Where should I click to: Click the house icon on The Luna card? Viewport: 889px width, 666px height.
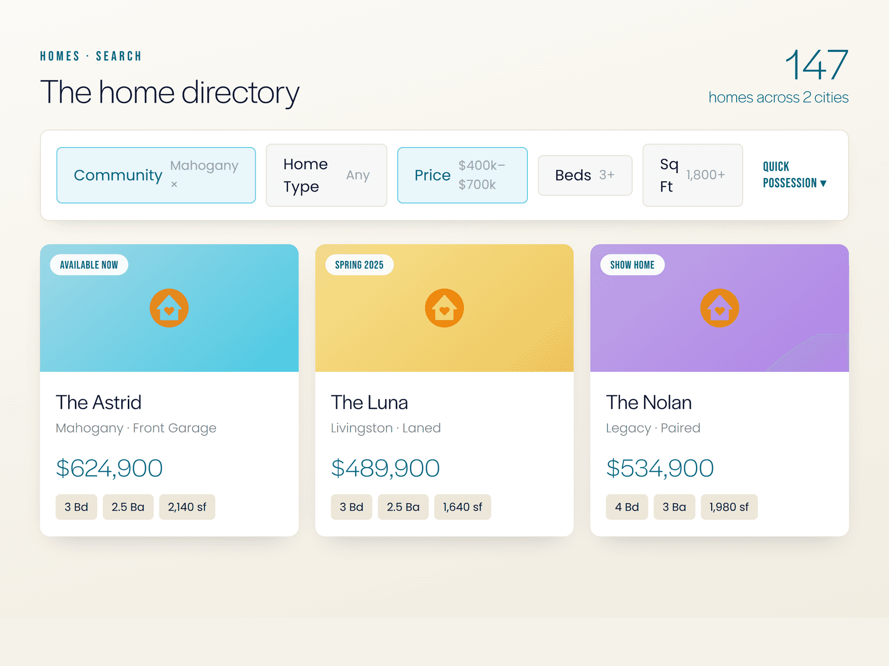coord(444,308)
